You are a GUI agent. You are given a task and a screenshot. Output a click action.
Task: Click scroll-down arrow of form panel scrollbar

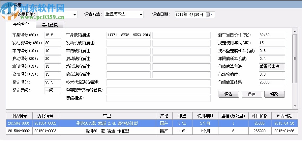(295, 106)
